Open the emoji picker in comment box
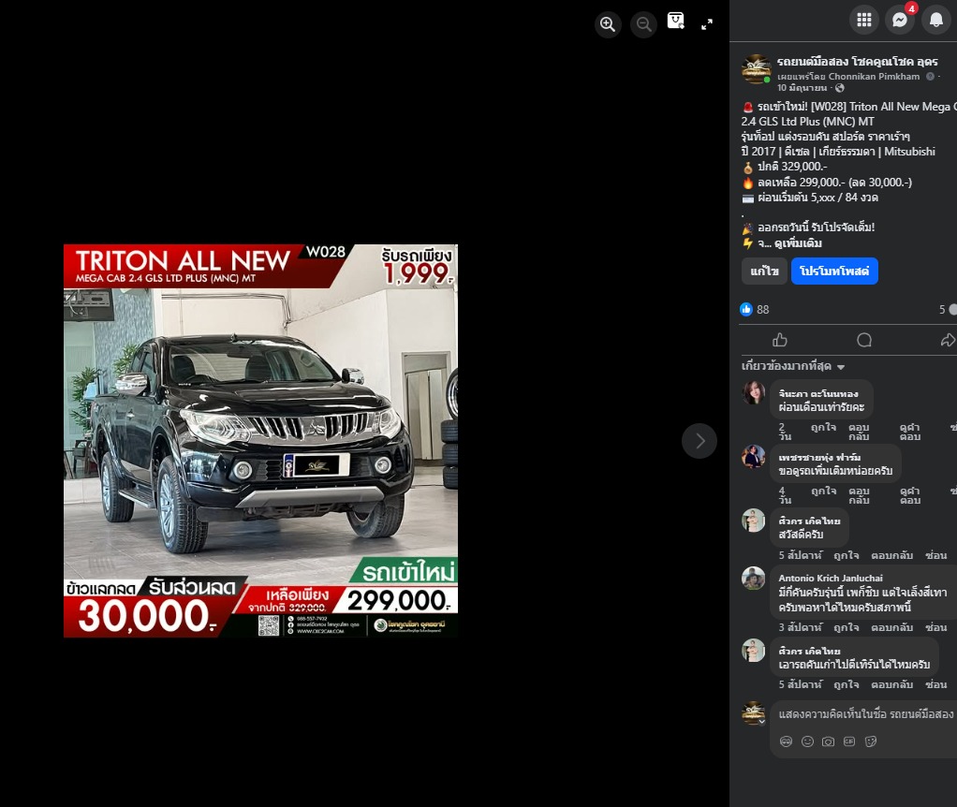Image resolution: width=957 pixels, height=807 pixels. point(807,741)
